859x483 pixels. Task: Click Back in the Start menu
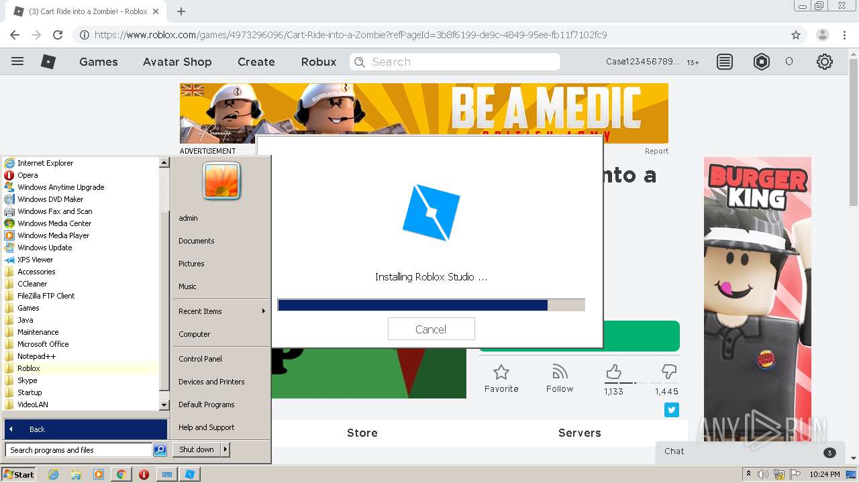[86, 429]
